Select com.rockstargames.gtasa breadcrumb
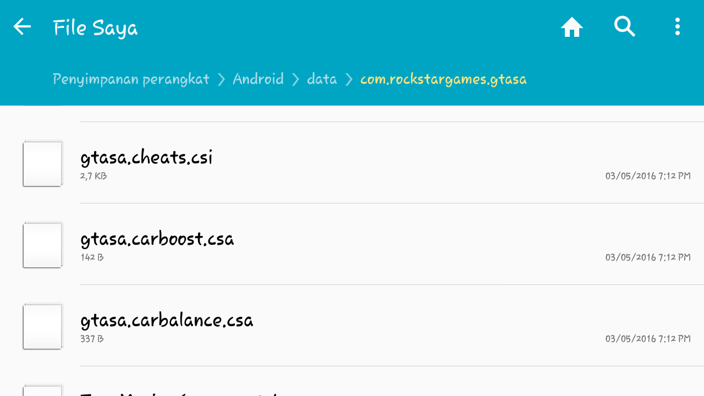This screenshot has height=396, width=704. 443,79
